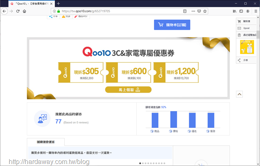260x166 pixels.
Task: Click the URL address field
Action: 121,11
